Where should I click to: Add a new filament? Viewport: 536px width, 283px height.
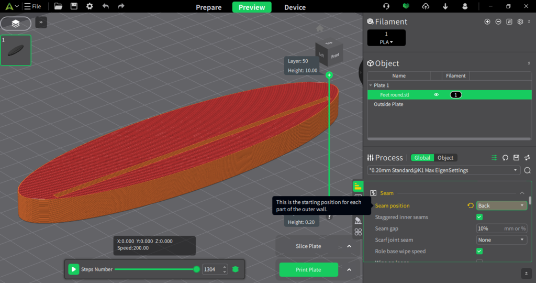click(487, 21)
